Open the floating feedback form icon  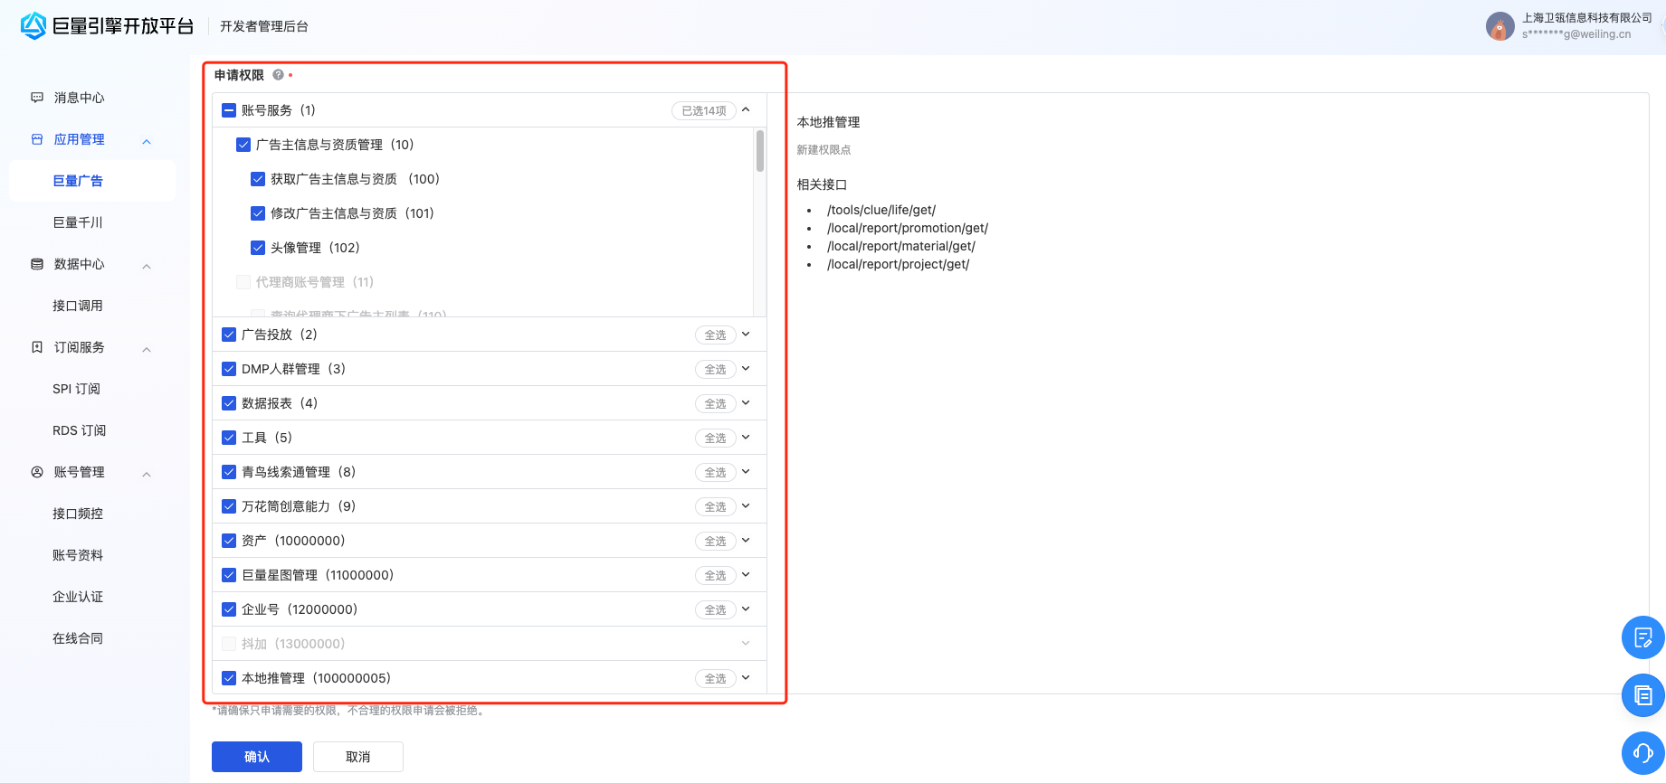(x=1643, y=638)
